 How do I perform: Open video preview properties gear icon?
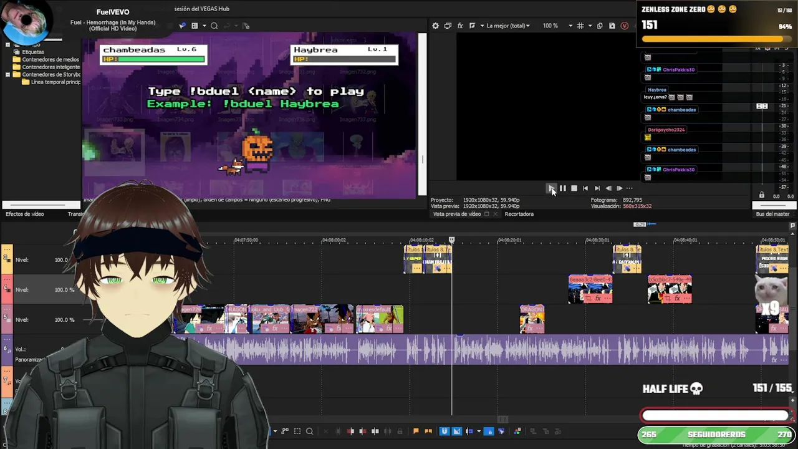[x=435, y=26]
